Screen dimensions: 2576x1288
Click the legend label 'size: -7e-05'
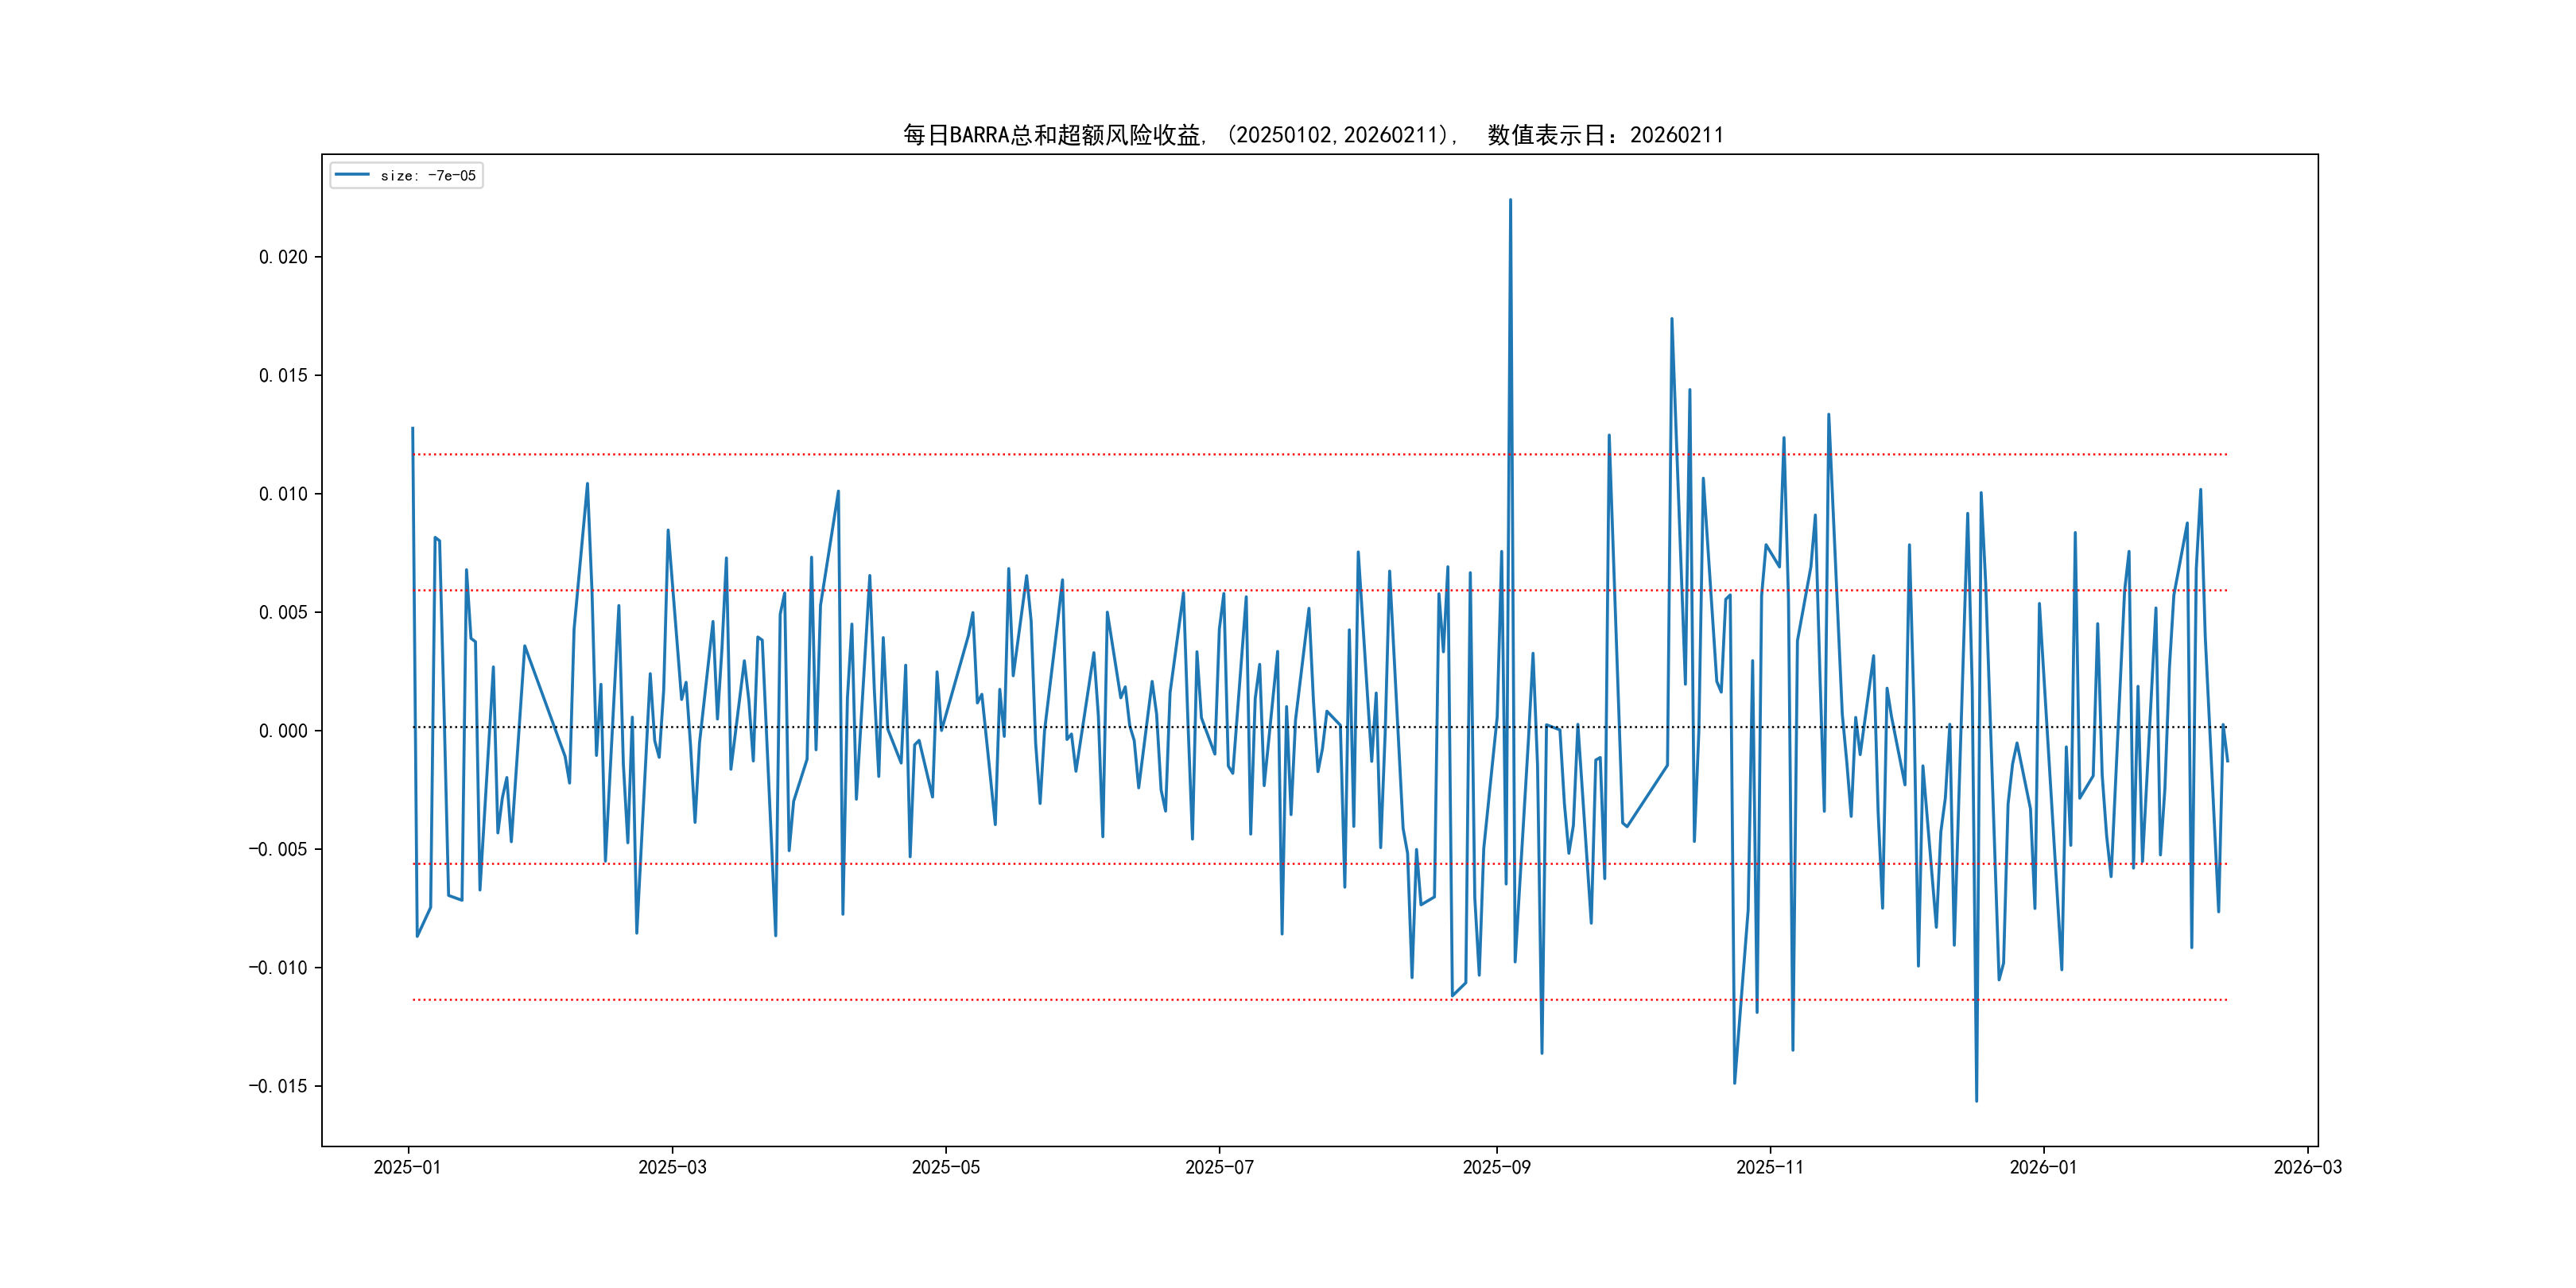pos(427,176)
